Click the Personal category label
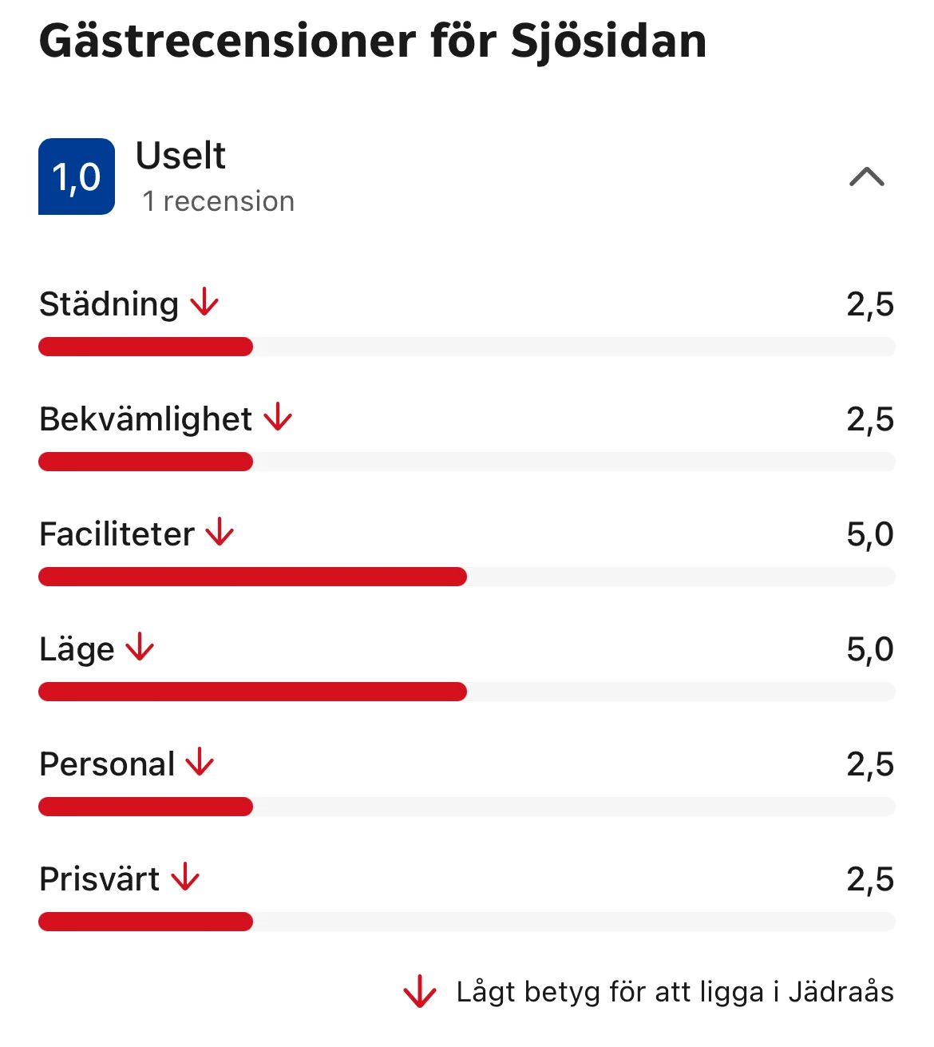Viewport: 934px width, 1047px height. 107,764
